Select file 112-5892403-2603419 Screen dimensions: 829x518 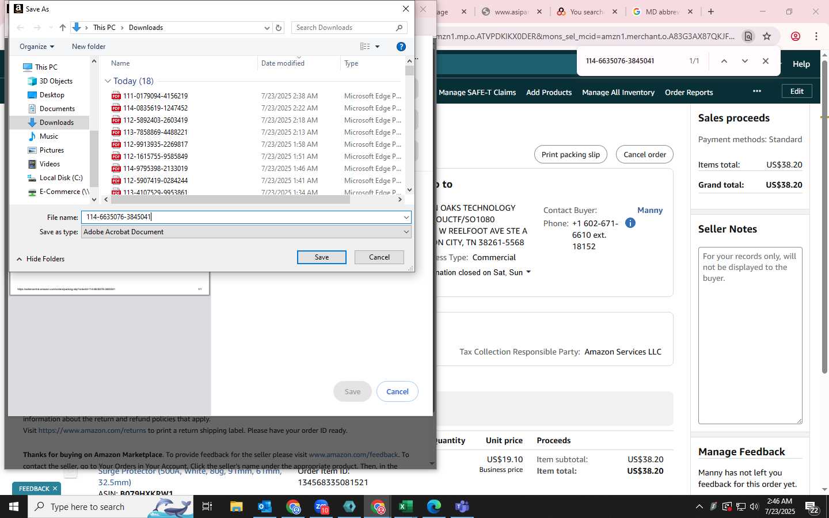[155, 120]
